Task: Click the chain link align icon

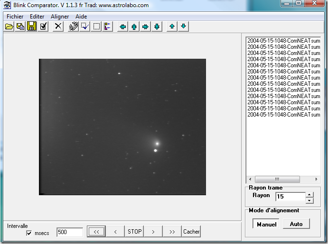Action: tap(74, 27)
